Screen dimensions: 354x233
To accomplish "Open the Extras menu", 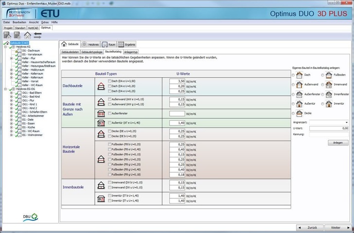I will [45, 22].
